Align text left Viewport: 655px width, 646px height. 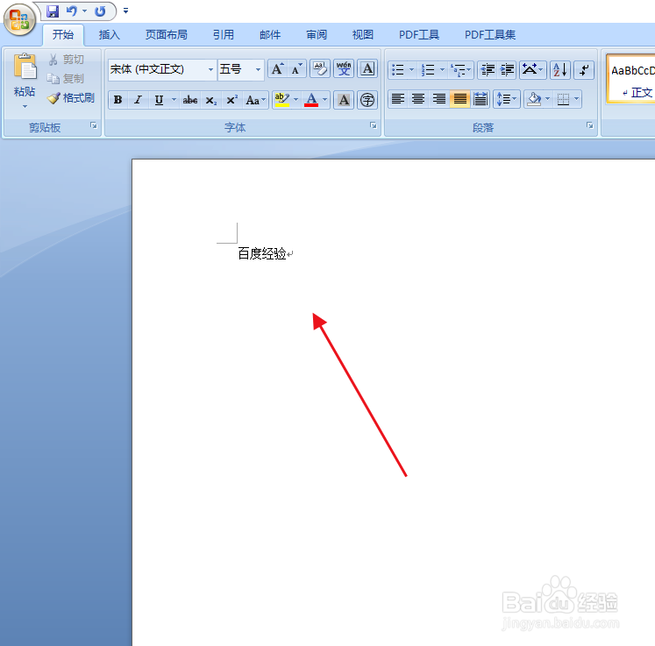tap(398, 99)
